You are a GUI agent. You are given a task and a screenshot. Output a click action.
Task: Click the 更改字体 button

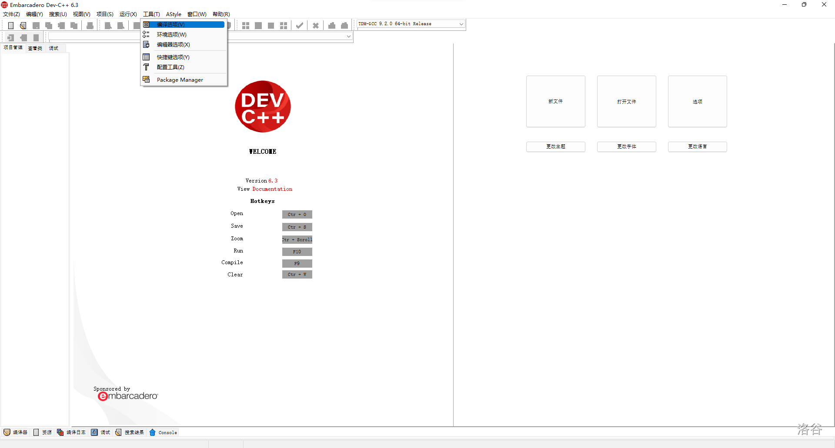(626, 146)
